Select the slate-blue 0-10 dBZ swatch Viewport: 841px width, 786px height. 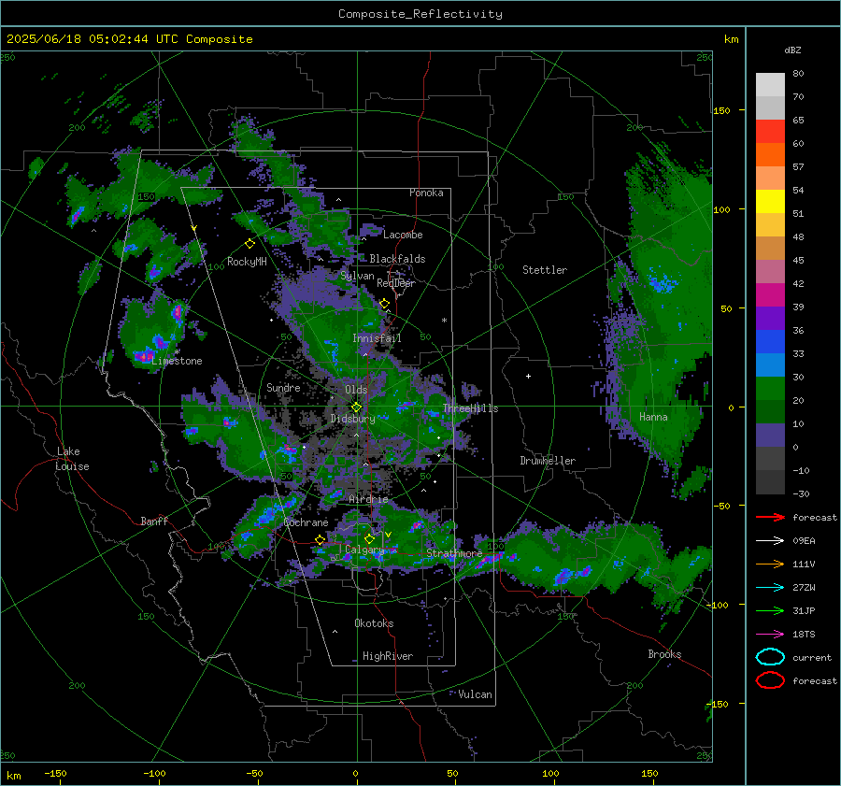pos(770,436)
